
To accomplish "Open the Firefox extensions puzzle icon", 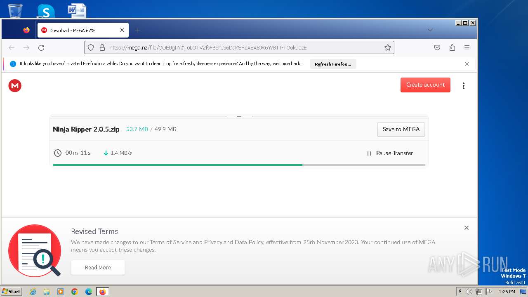I will click(x=452, y=48).
